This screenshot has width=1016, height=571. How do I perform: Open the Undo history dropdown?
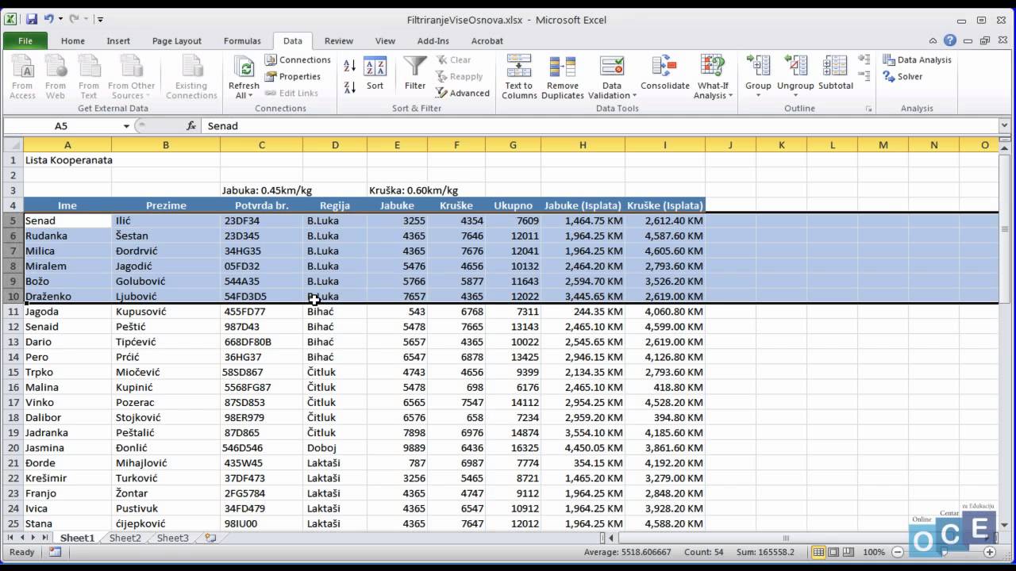(60, 18)
